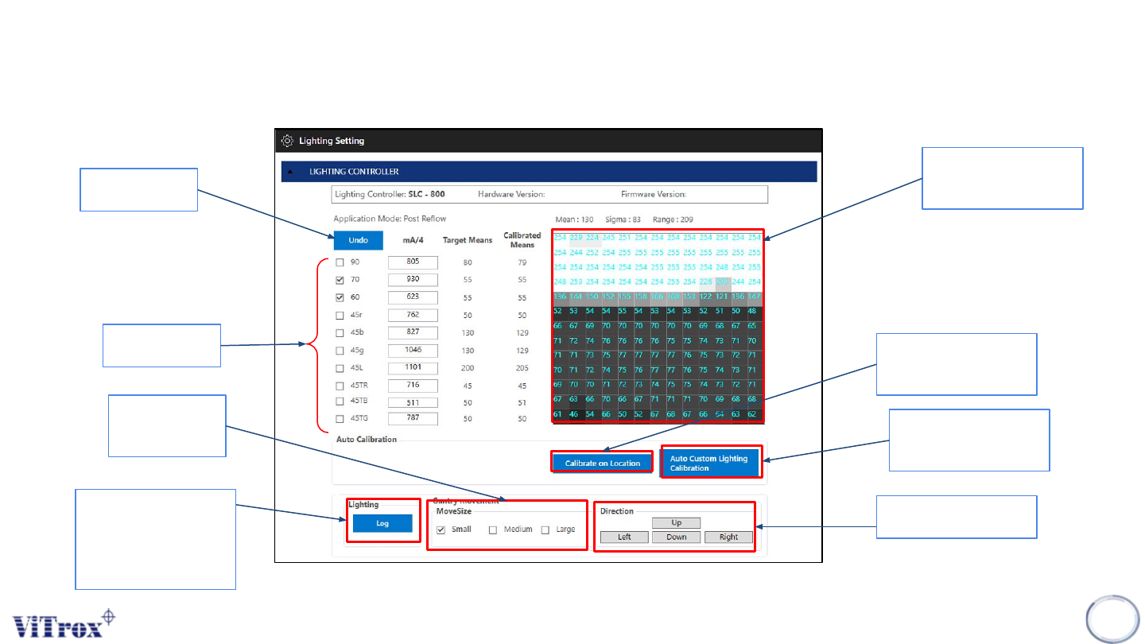The height and width of the screenshot is (644, 1145).
Task: Uncheck the 70 lighting checkbox
Action: [340, 280]
